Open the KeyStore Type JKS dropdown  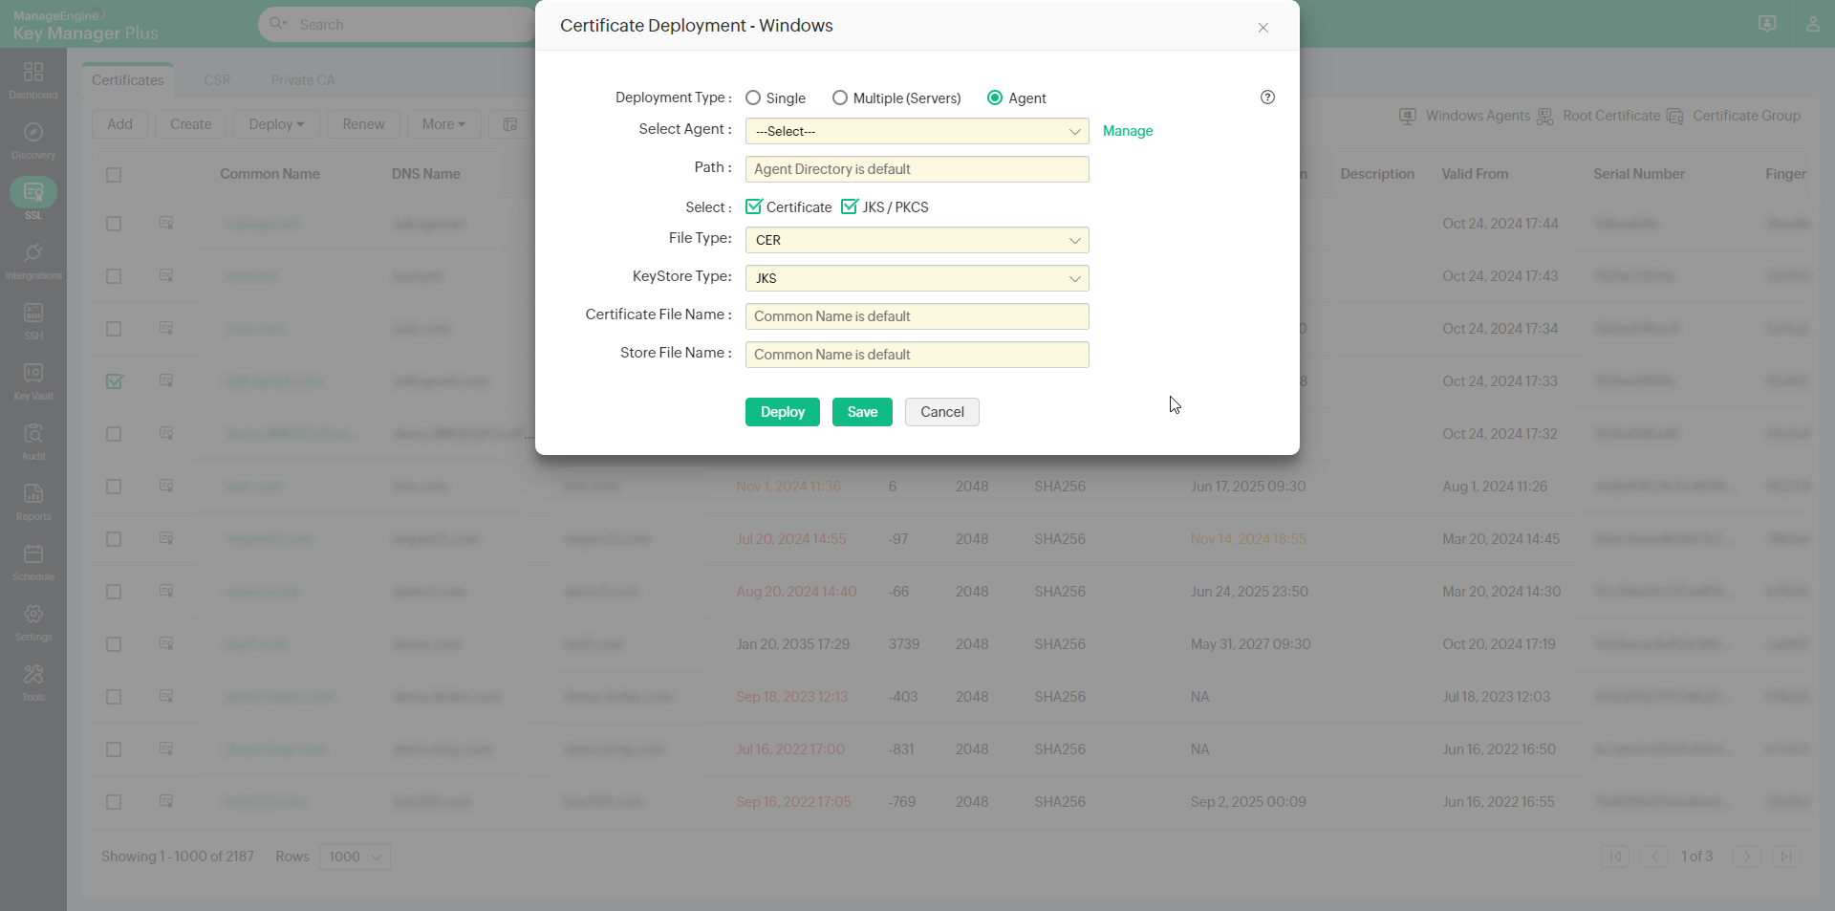click(x=917, y=278)
